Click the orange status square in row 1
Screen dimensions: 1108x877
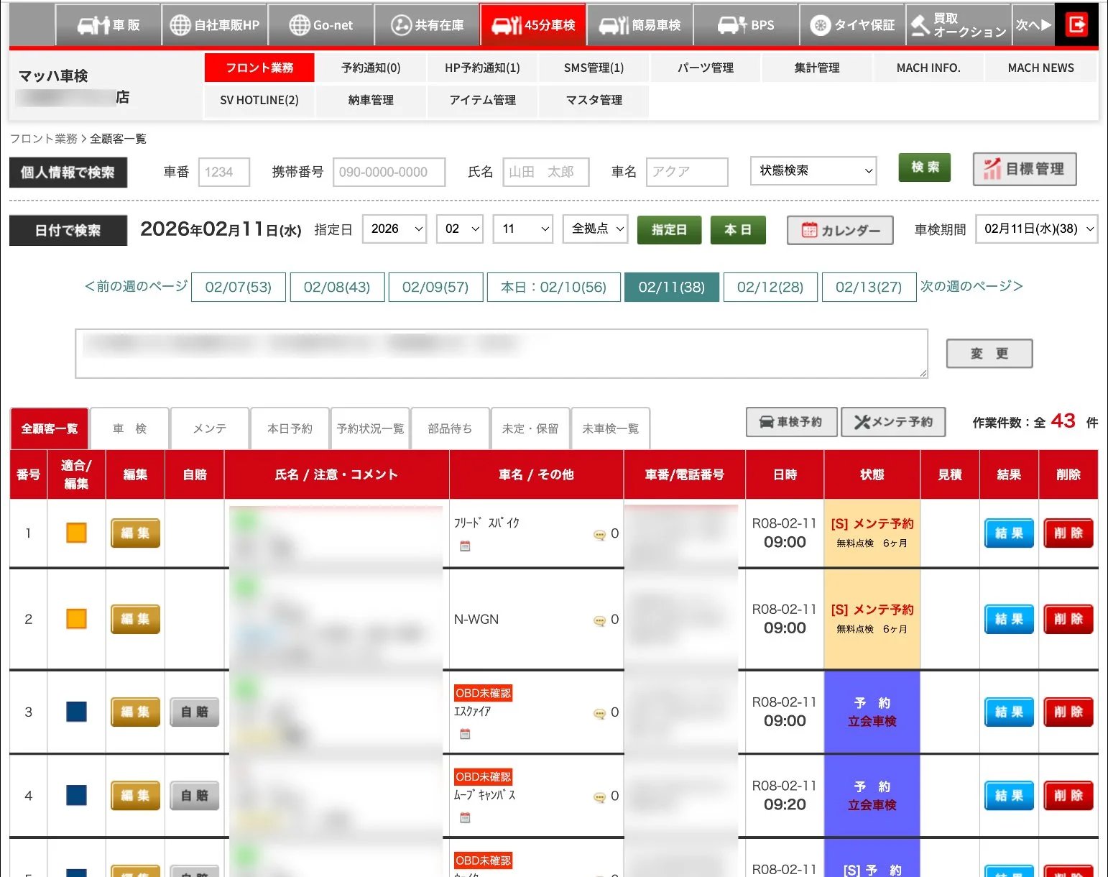[76, 533]
